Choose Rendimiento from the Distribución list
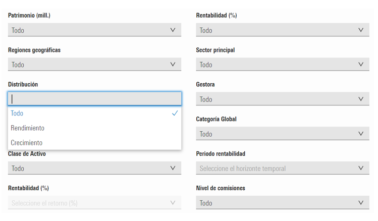This screenshot has width=378, height=221. point(28,128)
